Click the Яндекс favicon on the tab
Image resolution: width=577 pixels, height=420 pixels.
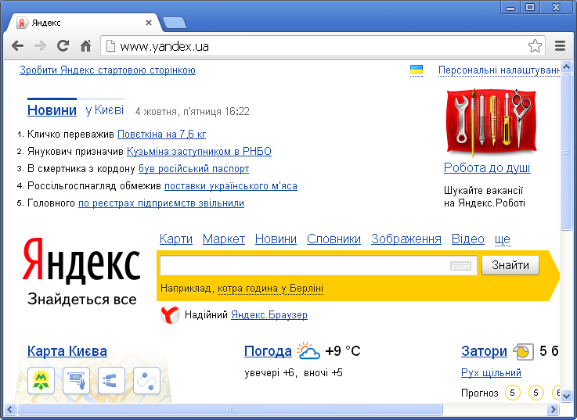pyautogui.click(x=22, y=23)
